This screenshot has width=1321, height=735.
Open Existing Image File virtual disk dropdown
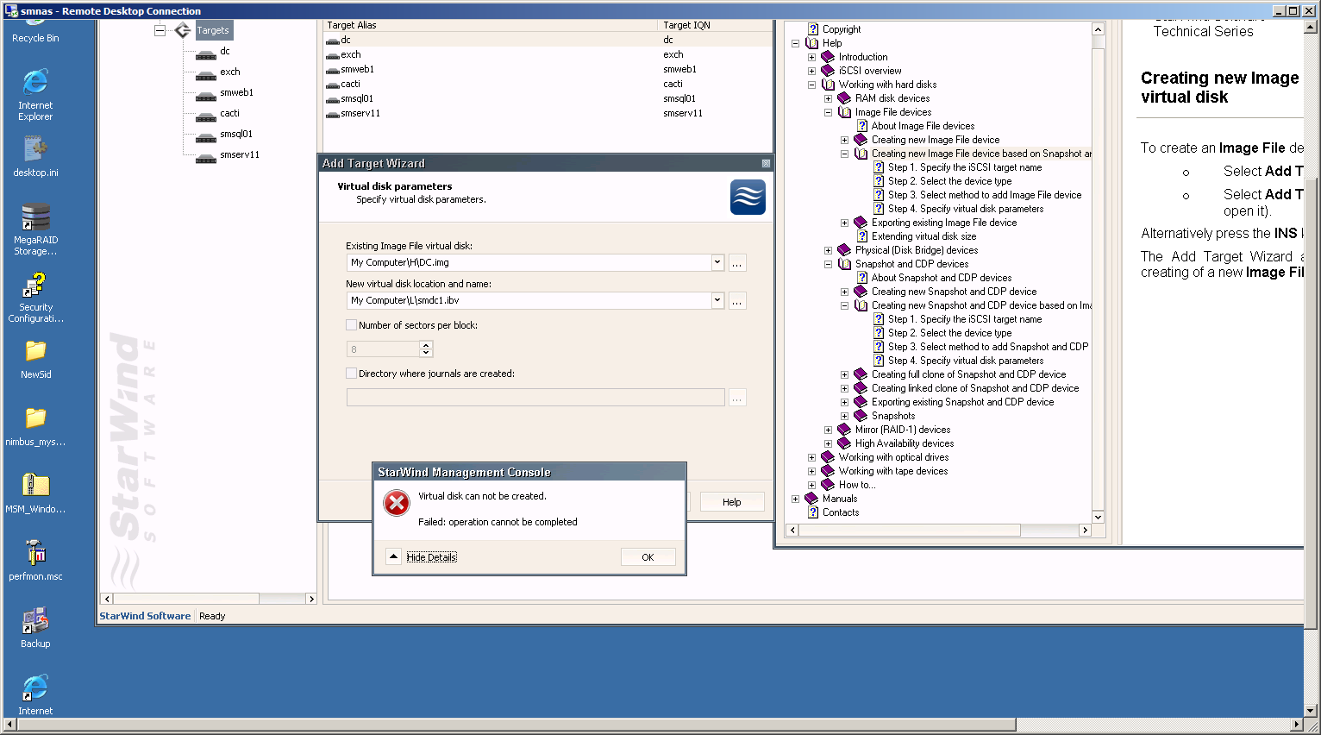[717, 262]
